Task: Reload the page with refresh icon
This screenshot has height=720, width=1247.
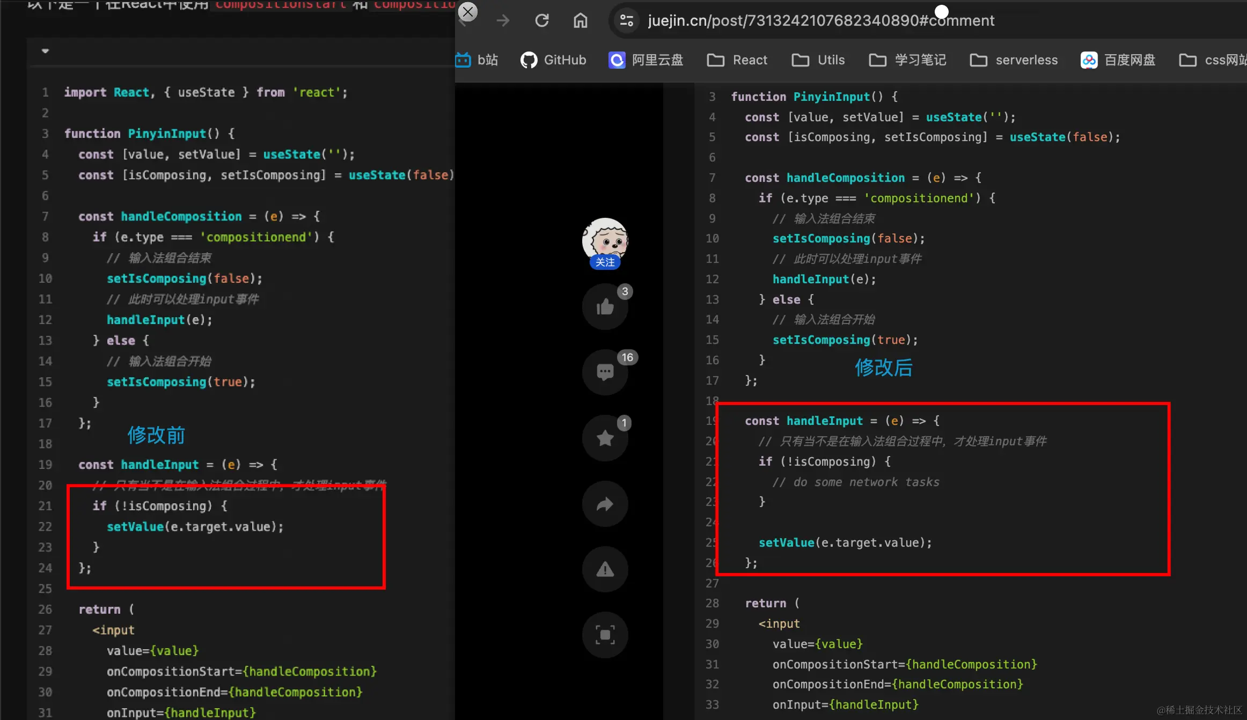Action: (x=542, y=20)
